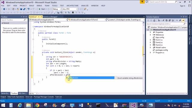Open the Output tab at bottom
This screenshot has width=192, height=108.
[3, 97]
